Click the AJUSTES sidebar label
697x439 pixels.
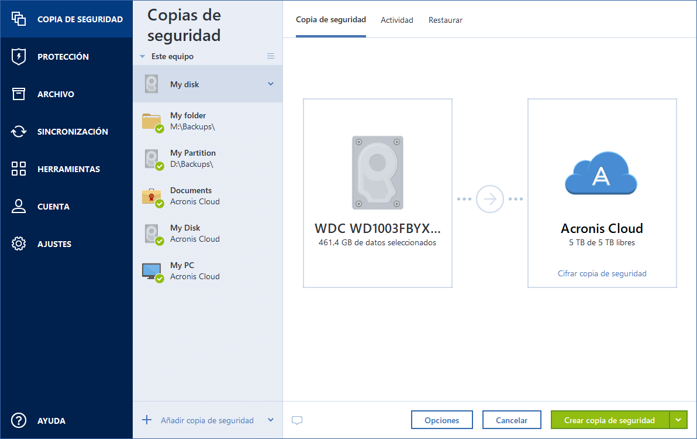(54, 243)
